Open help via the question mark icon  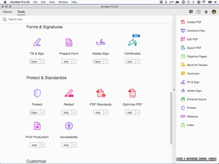pos(198,12)
